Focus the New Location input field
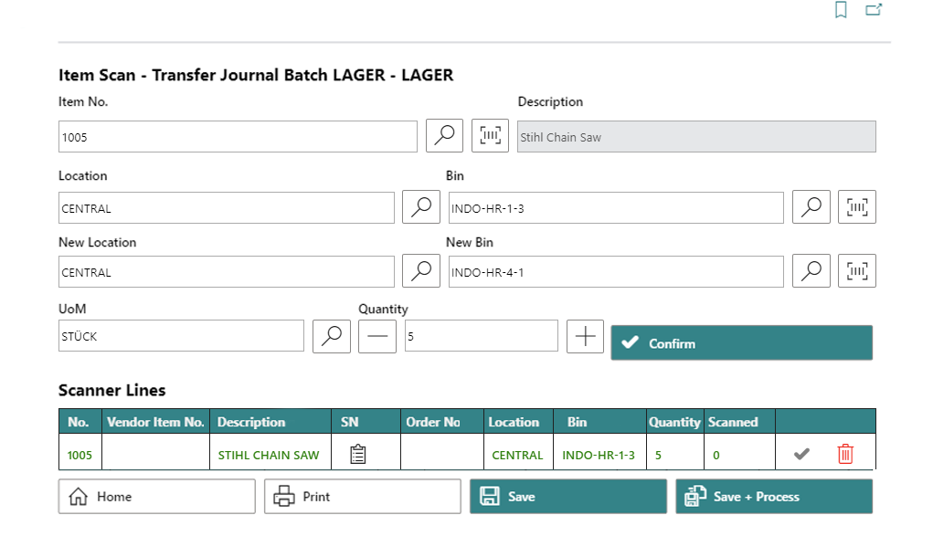Screen dimensions: 933x536 [226, 272]
